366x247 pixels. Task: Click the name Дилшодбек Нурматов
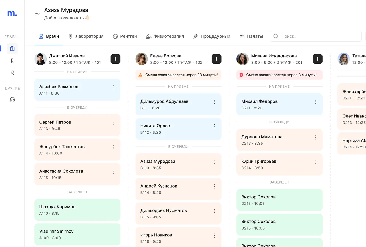(164, 210)
